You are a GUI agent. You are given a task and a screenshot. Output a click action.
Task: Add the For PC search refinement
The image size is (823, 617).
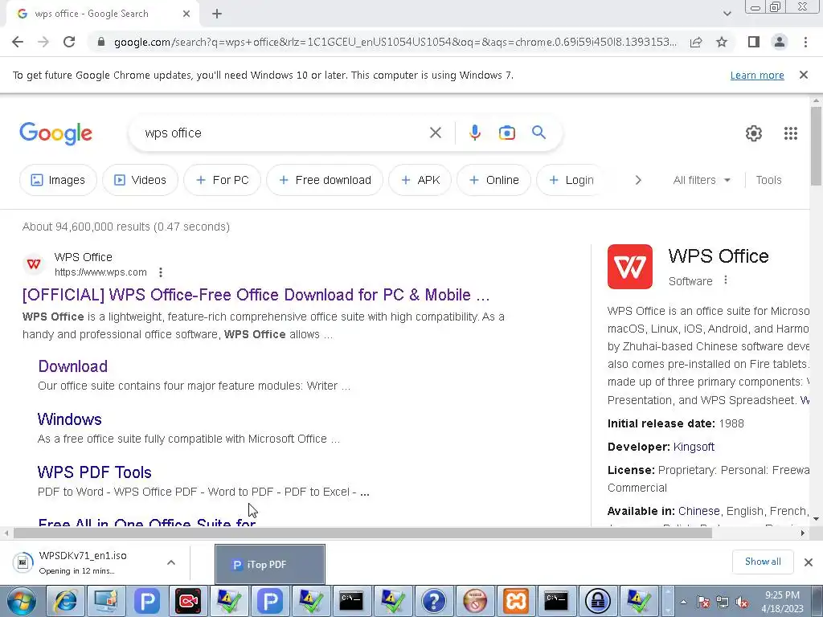click(x=222, y=180)
